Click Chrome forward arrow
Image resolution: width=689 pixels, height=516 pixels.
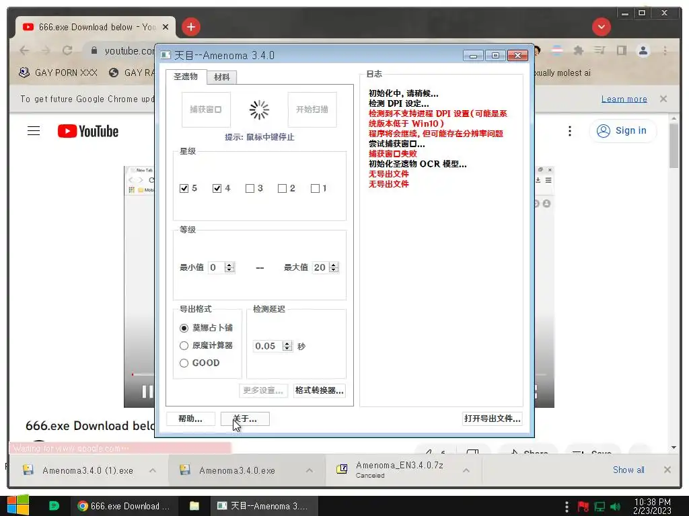[x=46, y=50]
